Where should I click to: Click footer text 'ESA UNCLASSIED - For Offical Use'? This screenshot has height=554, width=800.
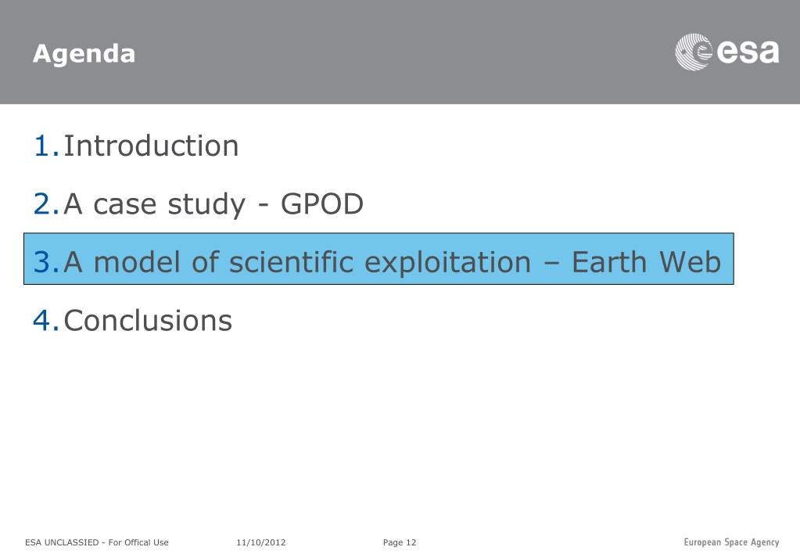[x=96, y=542]
